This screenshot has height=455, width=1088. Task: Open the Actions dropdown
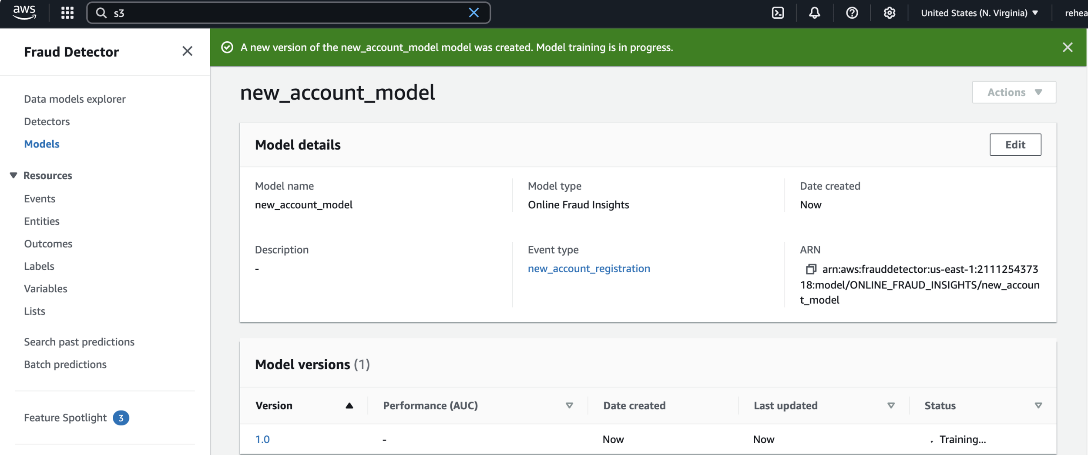(x=1014, y=92)
